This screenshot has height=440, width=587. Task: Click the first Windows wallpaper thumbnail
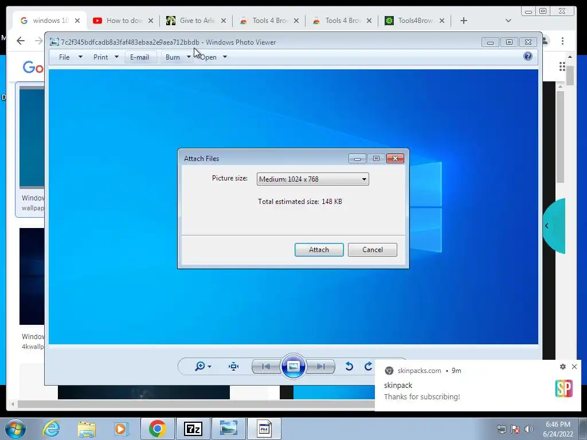point(32,137)
